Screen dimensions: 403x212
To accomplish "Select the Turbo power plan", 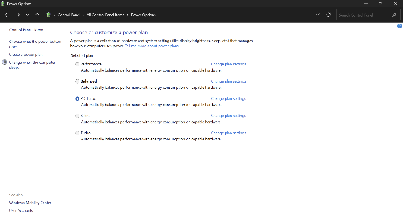I will [78, 133].
